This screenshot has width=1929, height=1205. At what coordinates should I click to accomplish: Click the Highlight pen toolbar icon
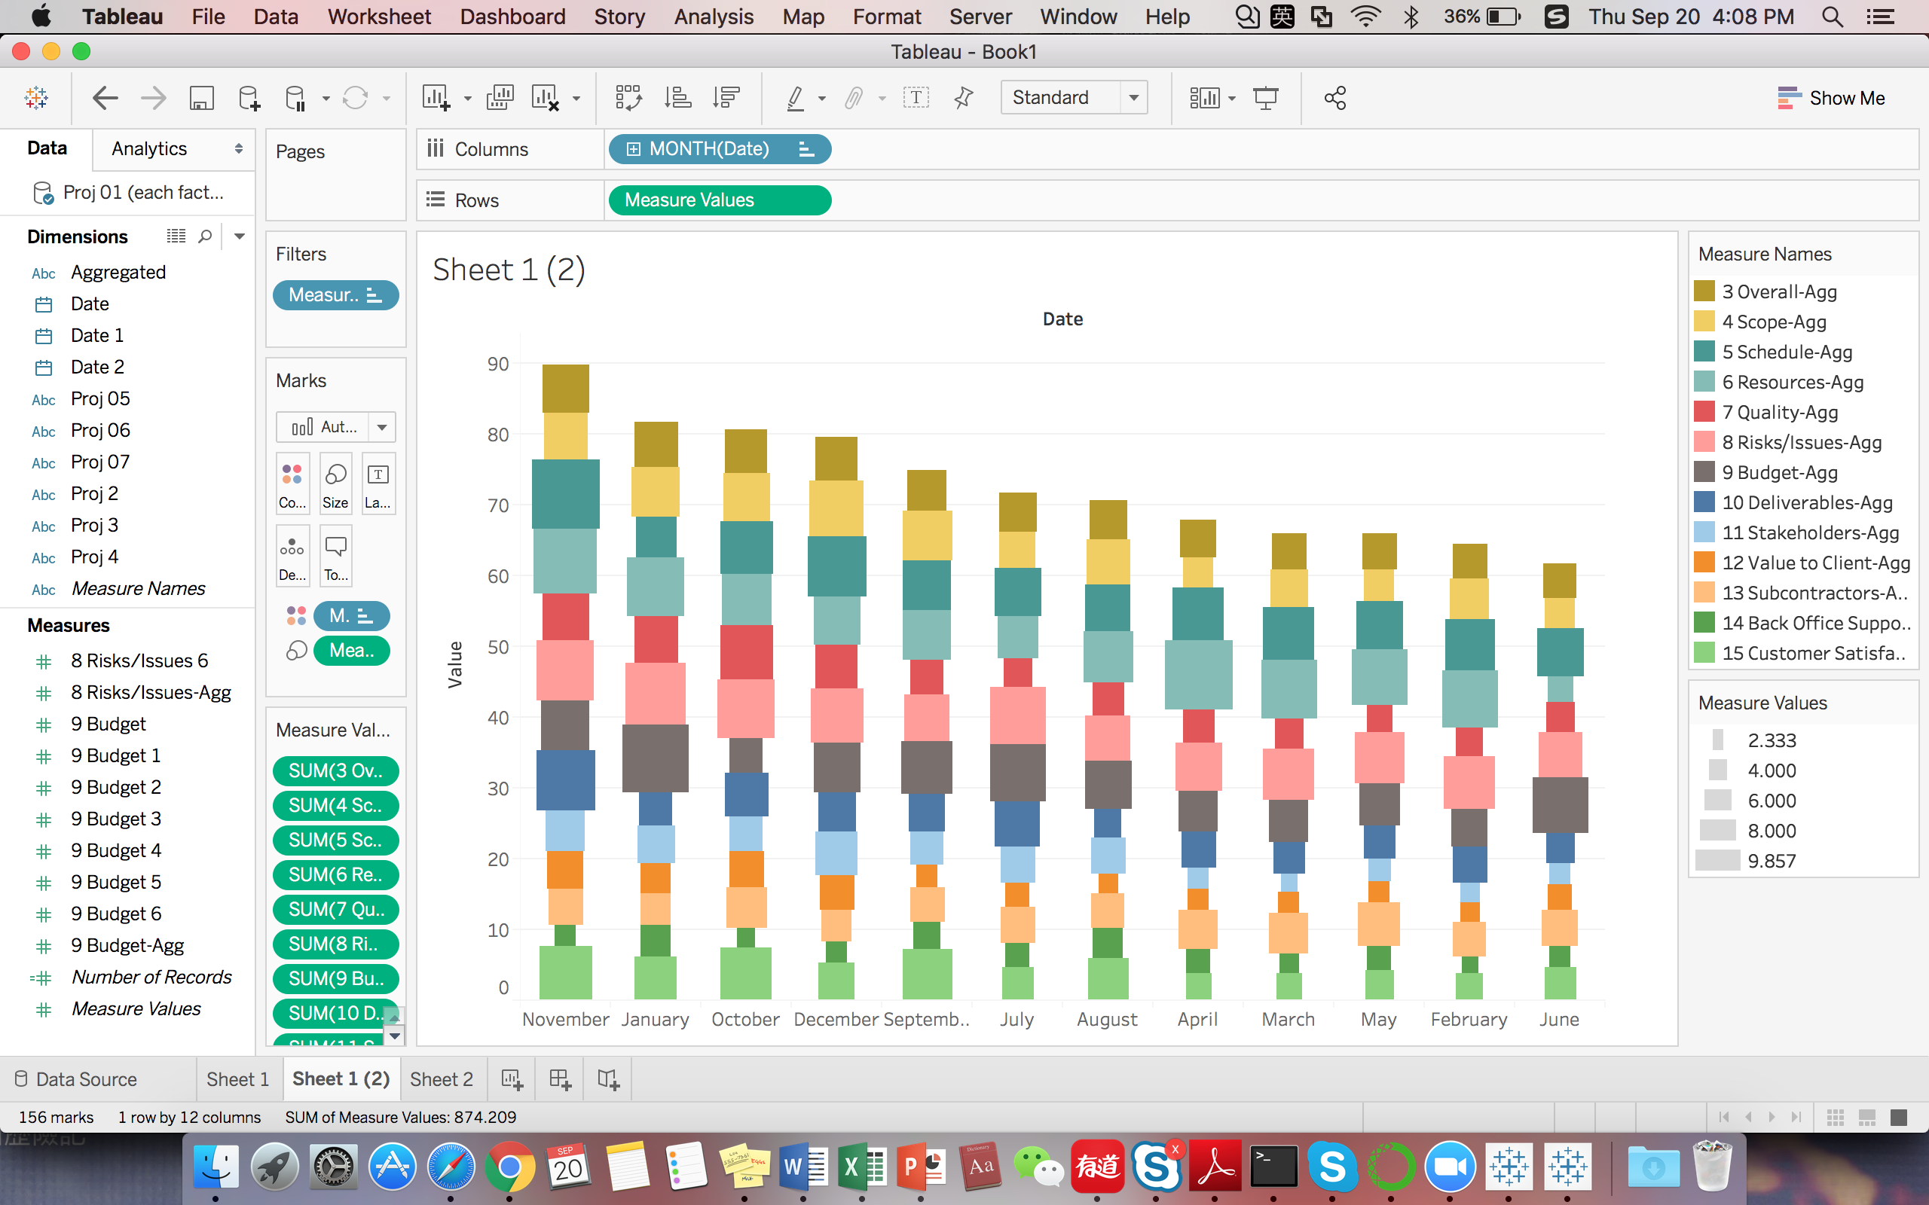point(796,98)
